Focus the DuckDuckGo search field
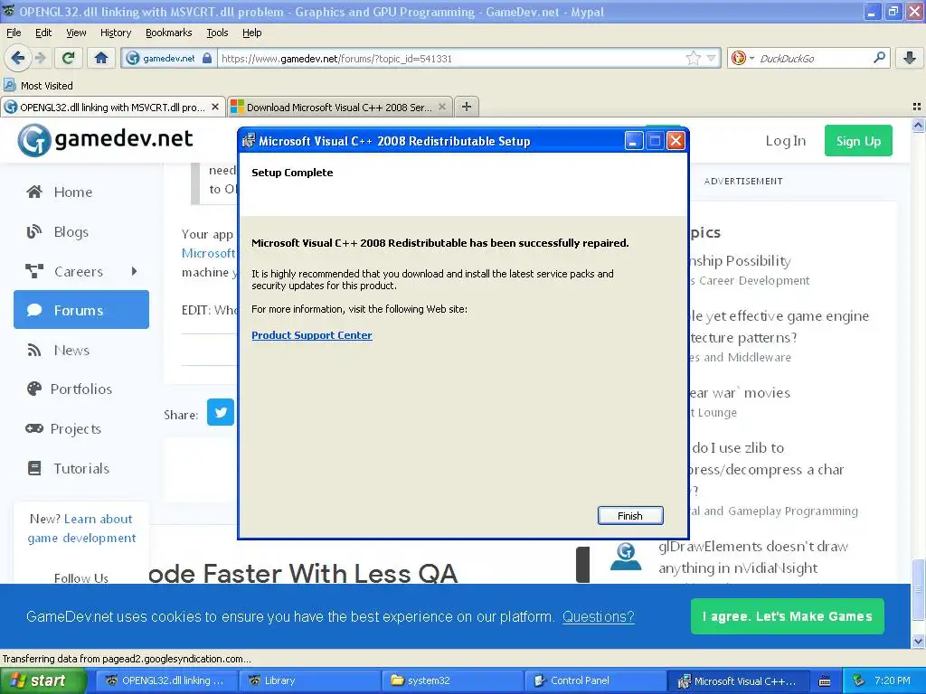Image resolution: width=926 pixels, height=694 pixels. coord(814,58)
